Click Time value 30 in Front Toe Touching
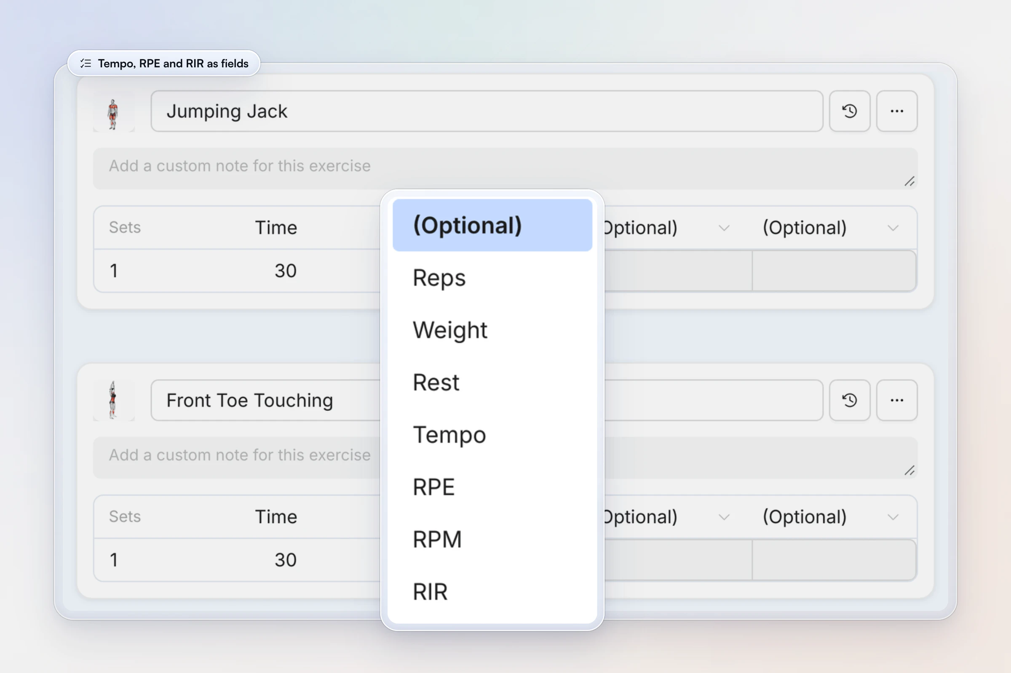Viewport: 1011px width, 673px height. pos(286,560)
